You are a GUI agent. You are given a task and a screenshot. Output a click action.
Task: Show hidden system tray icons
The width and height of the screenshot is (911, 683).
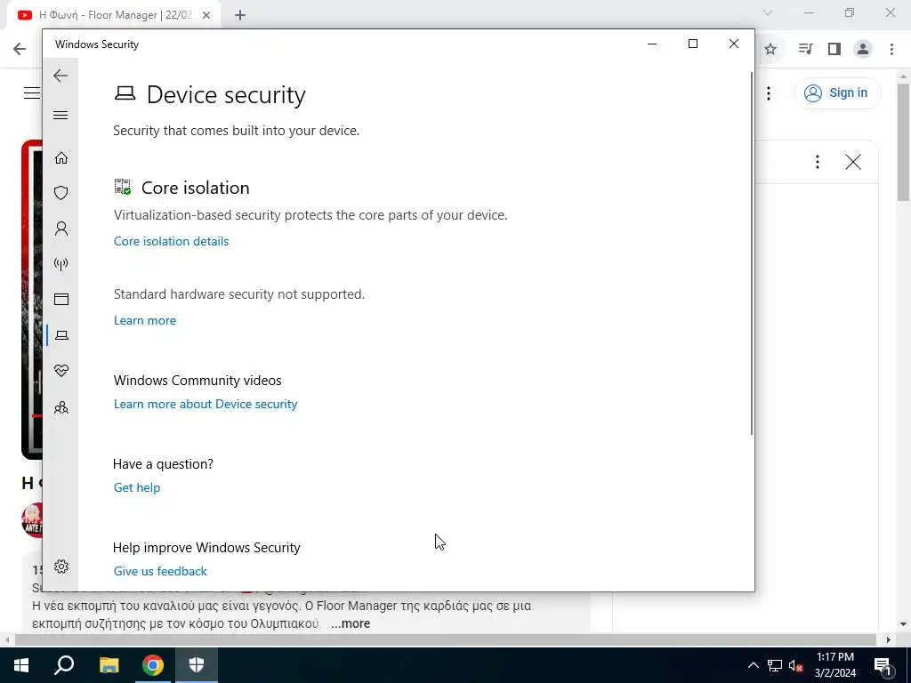[x=753, y=665]
